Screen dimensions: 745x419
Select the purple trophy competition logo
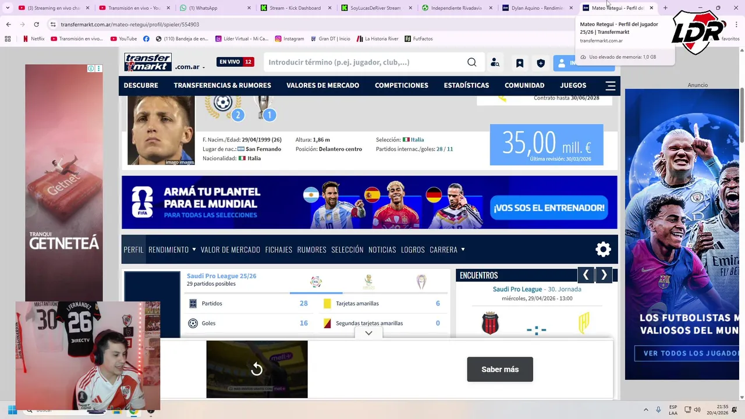coord(421,282)
